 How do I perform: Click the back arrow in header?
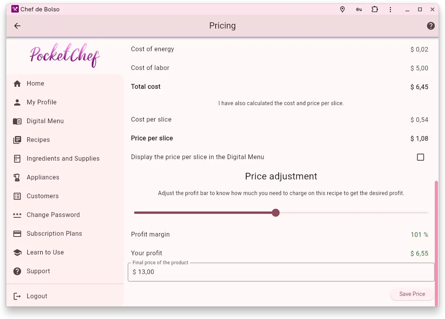(17, 26)
